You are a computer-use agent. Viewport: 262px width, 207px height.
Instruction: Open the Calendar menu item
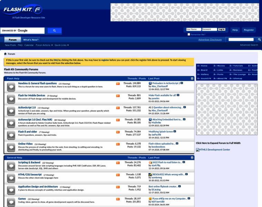point(29,45)
